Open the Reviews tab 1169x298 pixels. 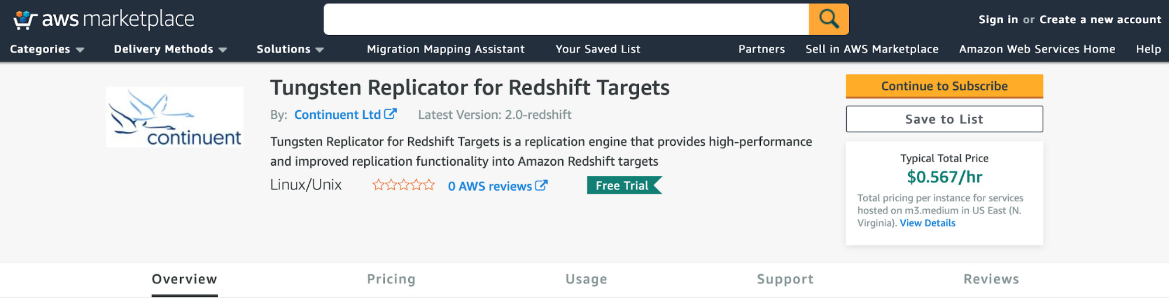coord(991,279)
